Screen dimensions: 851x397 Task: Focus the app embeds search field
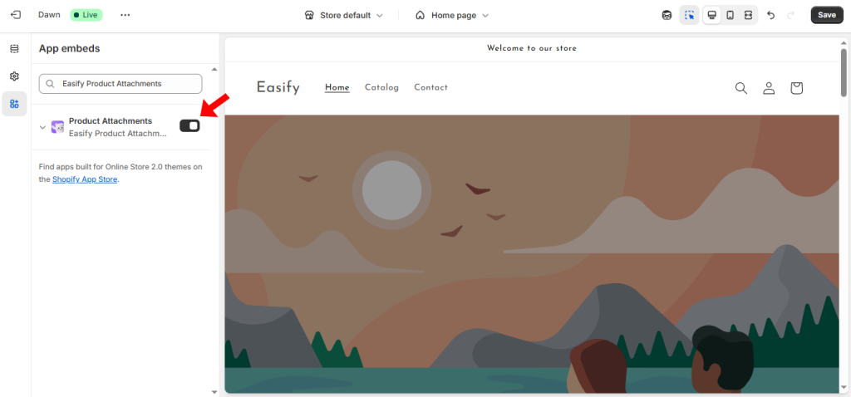pyautogui.click(x=121, y=84)
